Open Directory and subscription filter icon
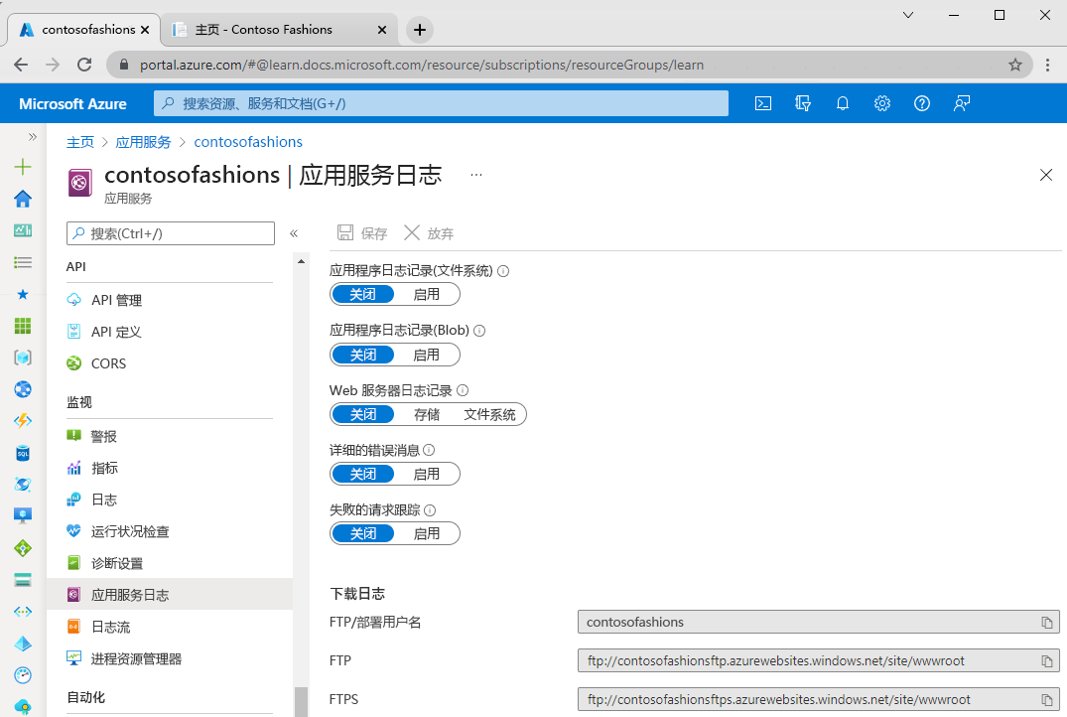The height and width of the screenshot is (717, 1067). [x=803, y=103]
